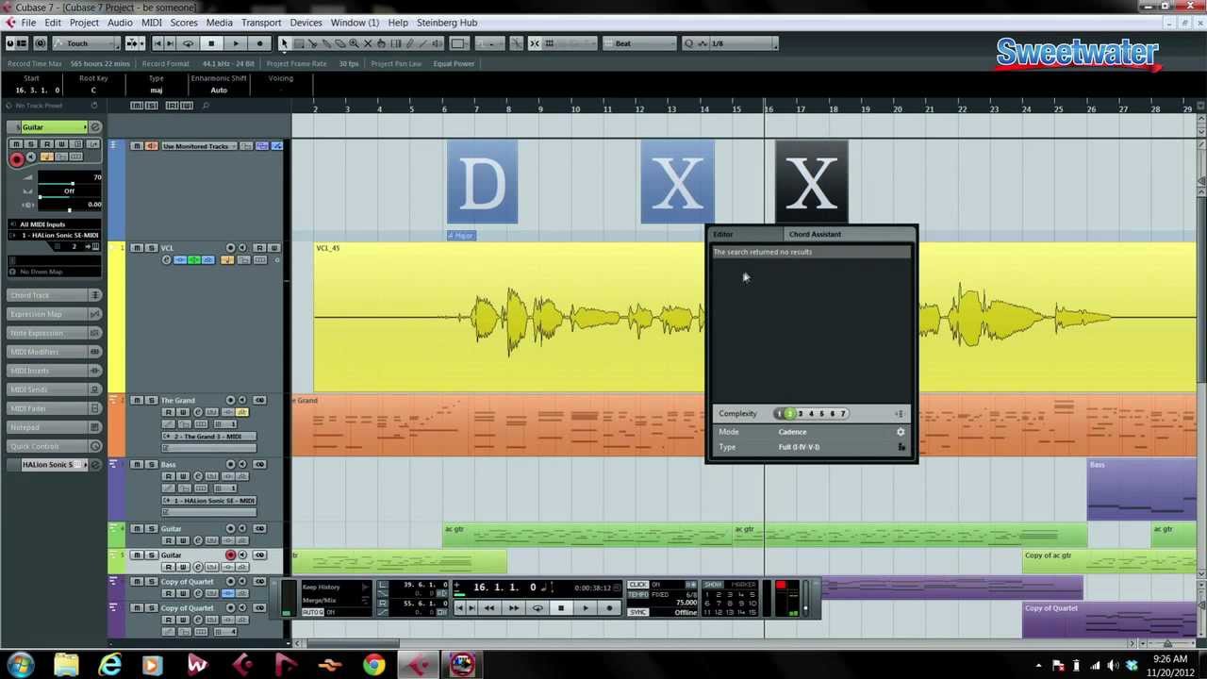Screen dimensions: 1207x679
Task: Open Chrome from the Windows taskbar
Action: coord(374,665)
